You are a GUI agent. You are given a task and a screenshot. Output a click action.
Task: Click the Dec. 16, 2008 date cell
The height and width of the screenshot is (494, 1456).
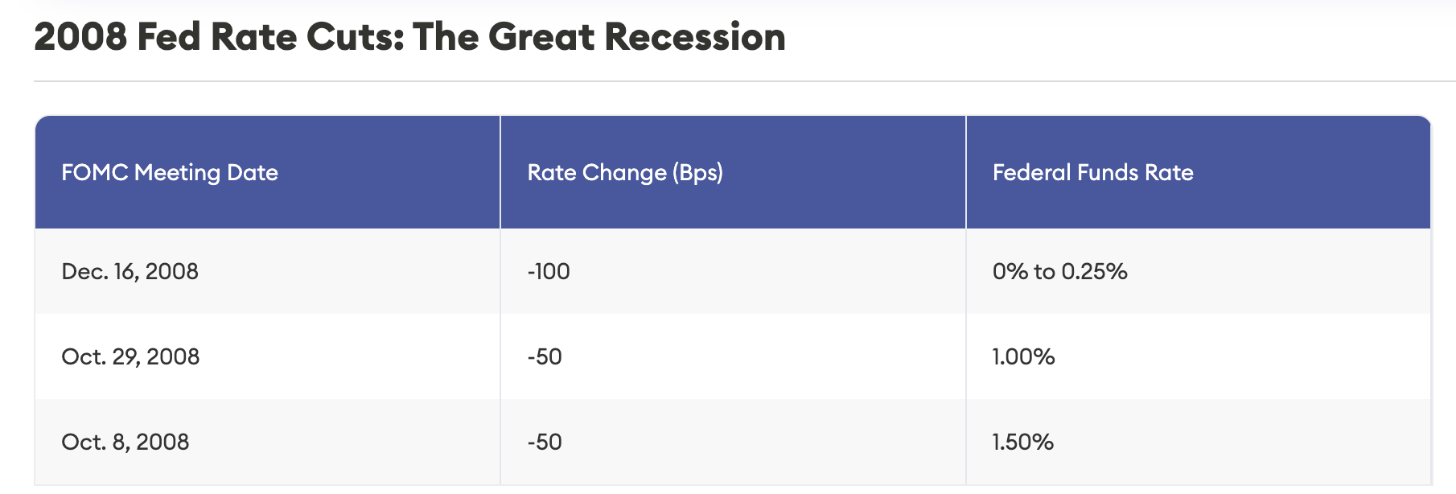click(x=130, y=271)
